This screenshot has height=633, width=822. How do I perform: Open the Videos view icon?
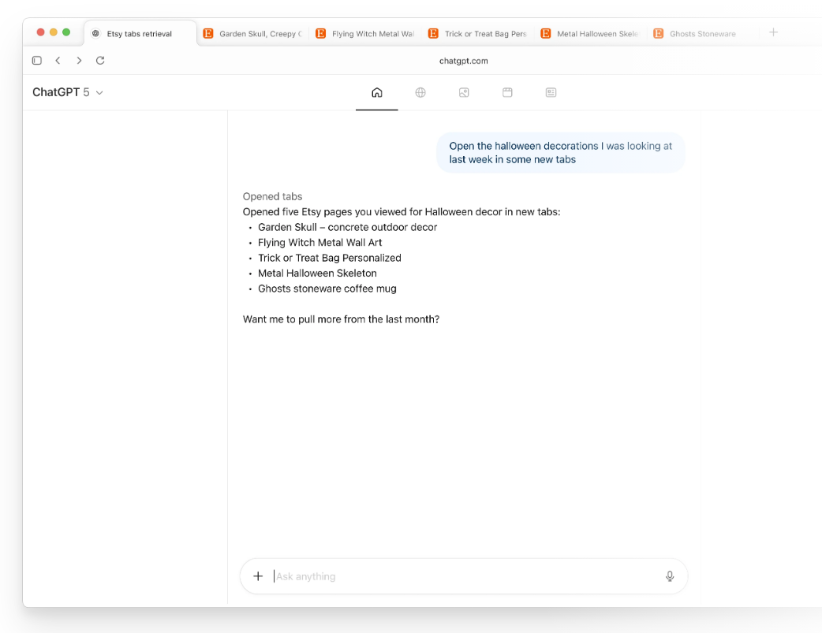pyautogui.click(x=506, y=92)
